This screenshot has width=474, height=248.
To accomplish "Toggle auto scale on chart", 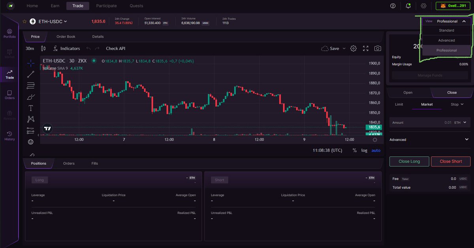I will coord(376,150).
